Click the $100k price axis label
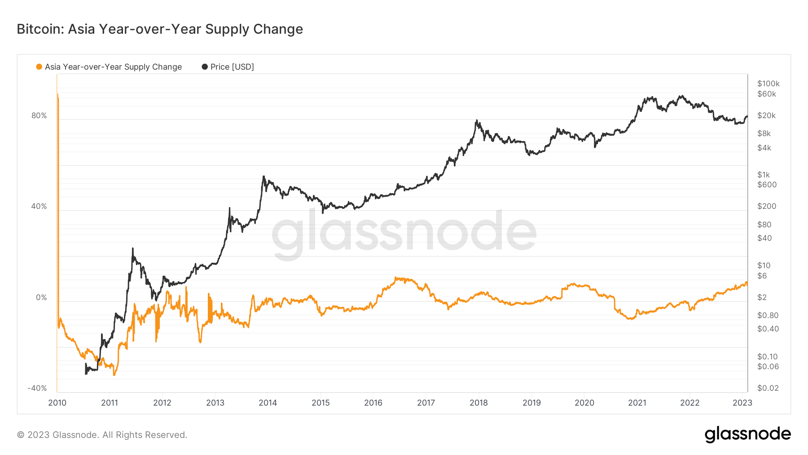This screenshot has height=455, width=808. pyautogui.click(x=768, y=84)
